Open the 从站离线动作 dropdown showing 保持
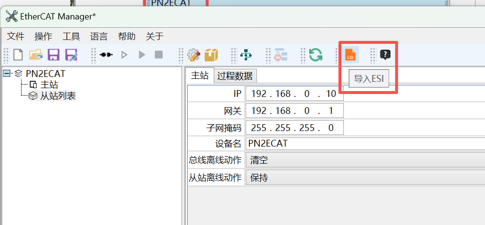 click(x=365, y=178)
